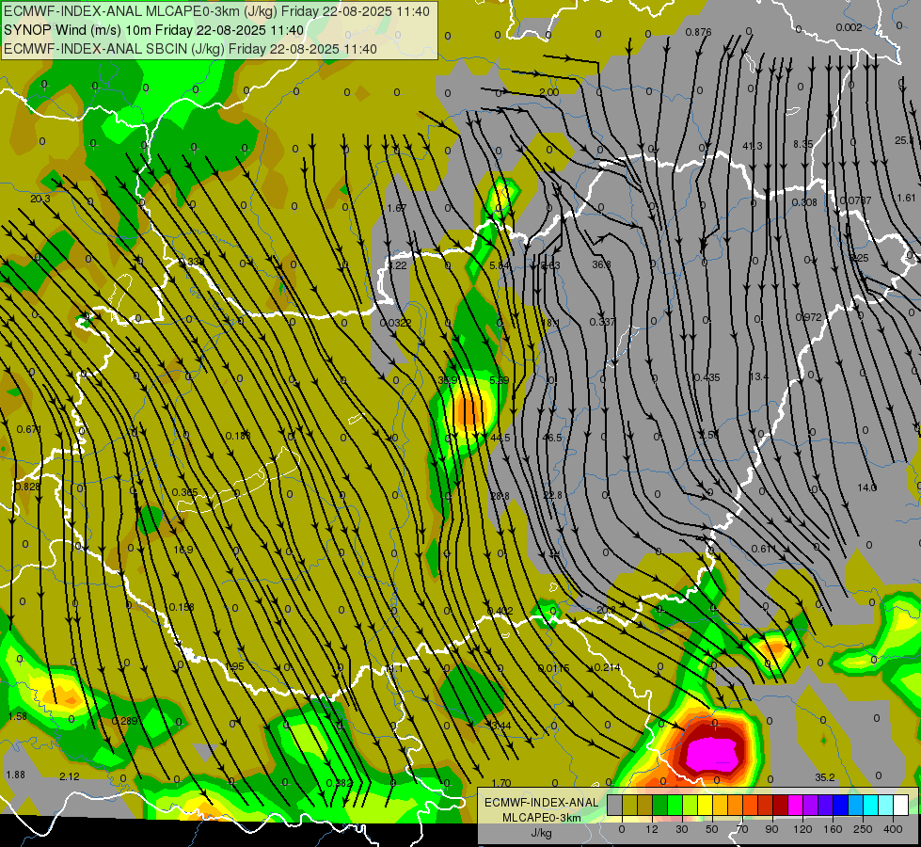Click the map value '0.828'
The width and height of the screenshot is (921, 847).
coord(27,487)
